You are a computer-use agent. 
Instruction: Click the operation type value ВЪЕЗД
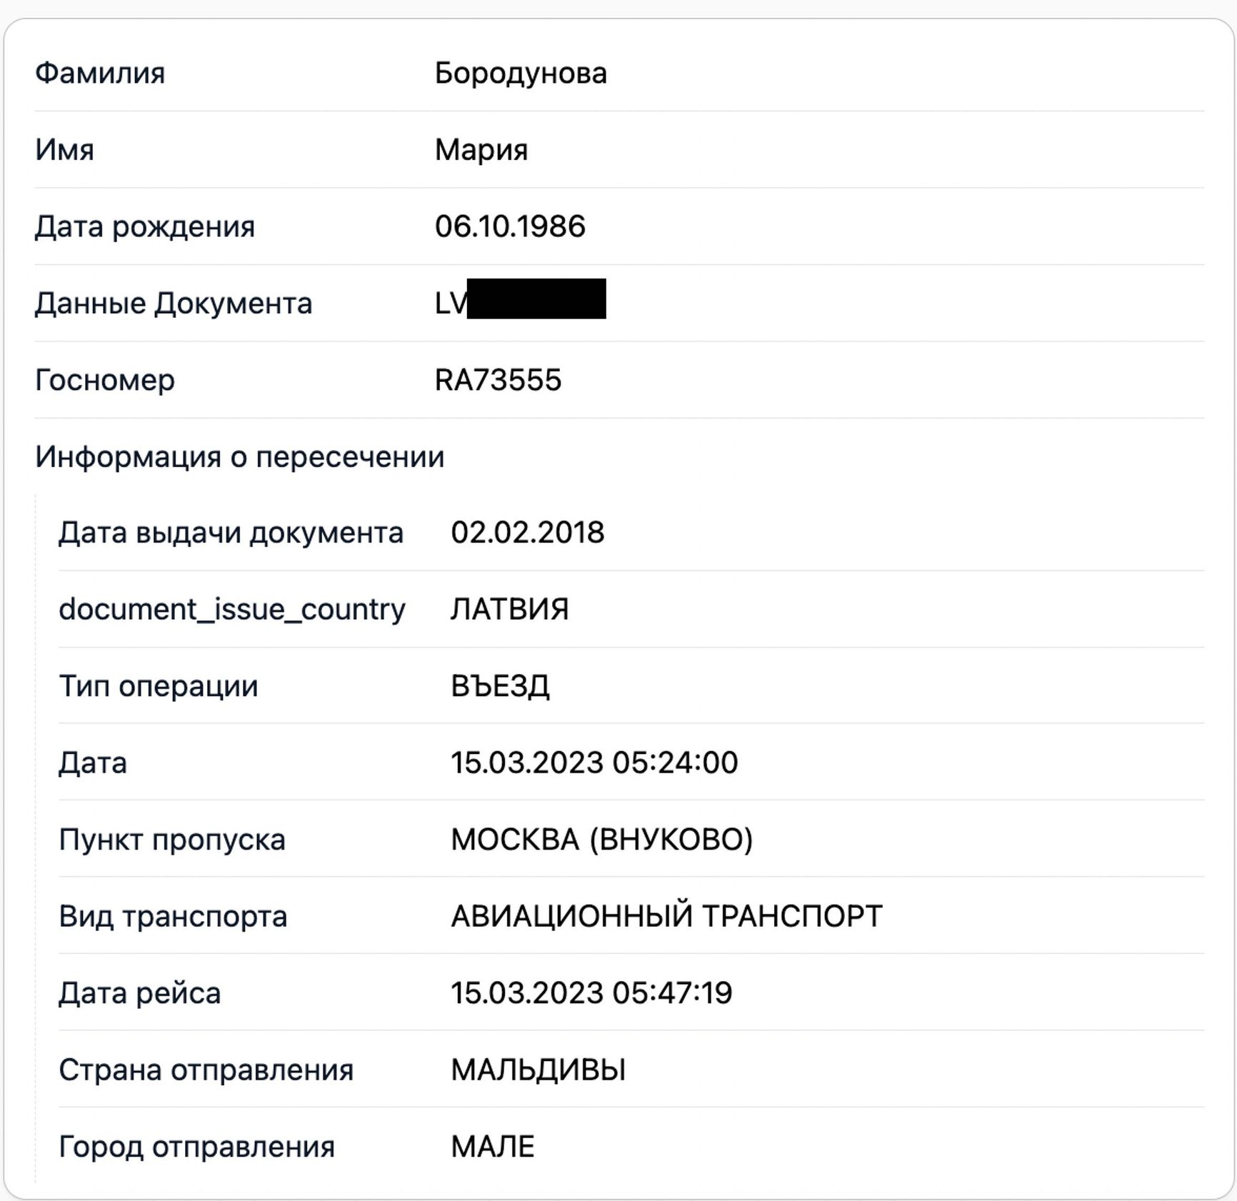500,686
